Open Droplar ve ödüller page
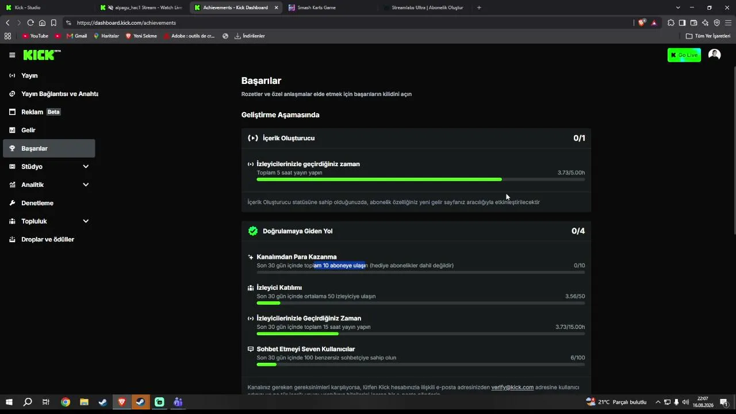The height and width of the screenshot is (414, 736). click(x=49, y=239)
